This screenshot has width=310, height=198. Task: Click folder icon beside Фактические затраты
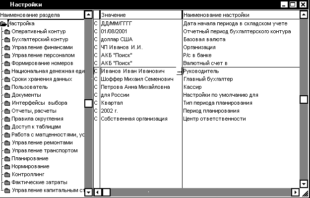click(x=7, y=183)
